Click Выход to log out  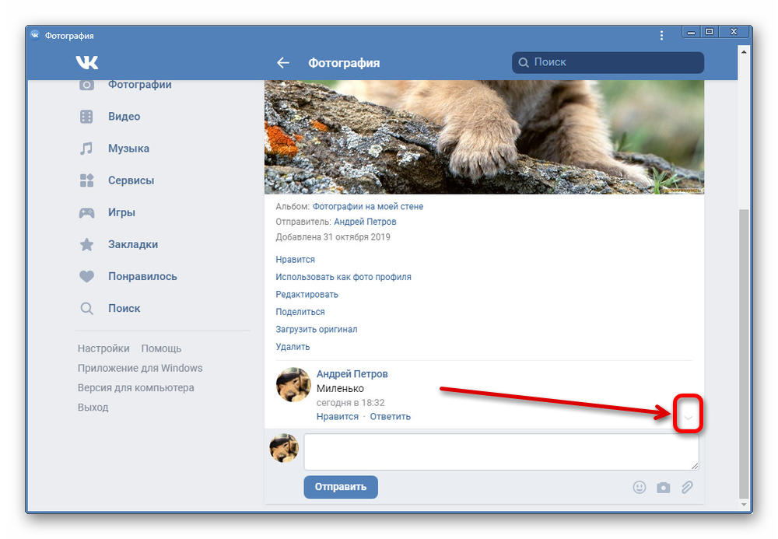click(x=93, y=407)
